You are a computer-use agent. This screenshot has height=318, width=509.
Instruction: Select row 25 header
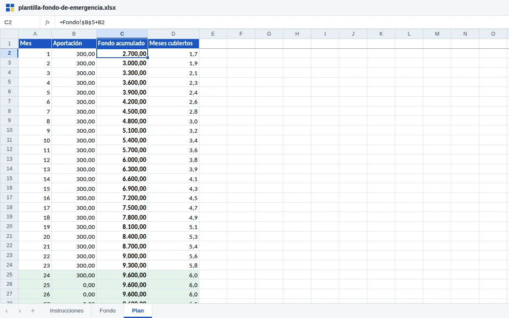tap(9, 275)
